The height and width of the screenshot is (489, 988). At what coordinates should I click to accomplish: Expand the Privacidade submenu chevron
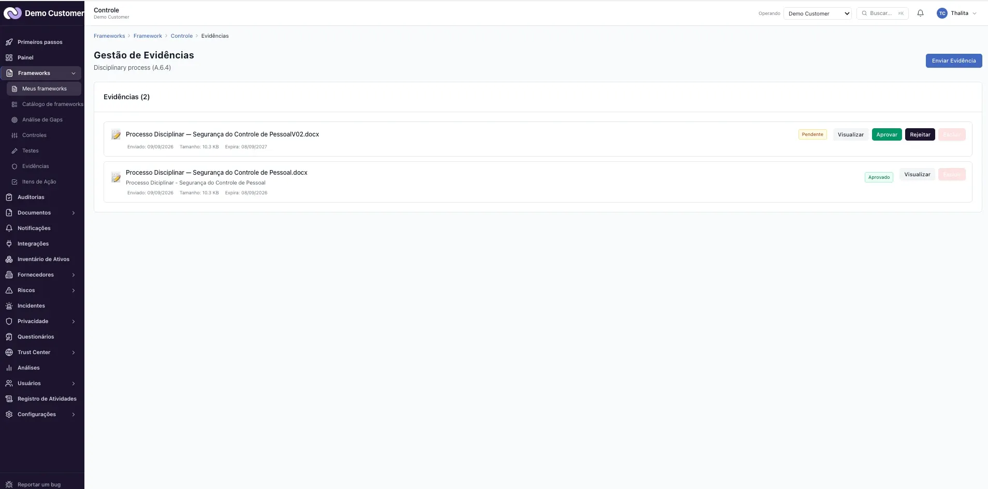coord(74,322)
